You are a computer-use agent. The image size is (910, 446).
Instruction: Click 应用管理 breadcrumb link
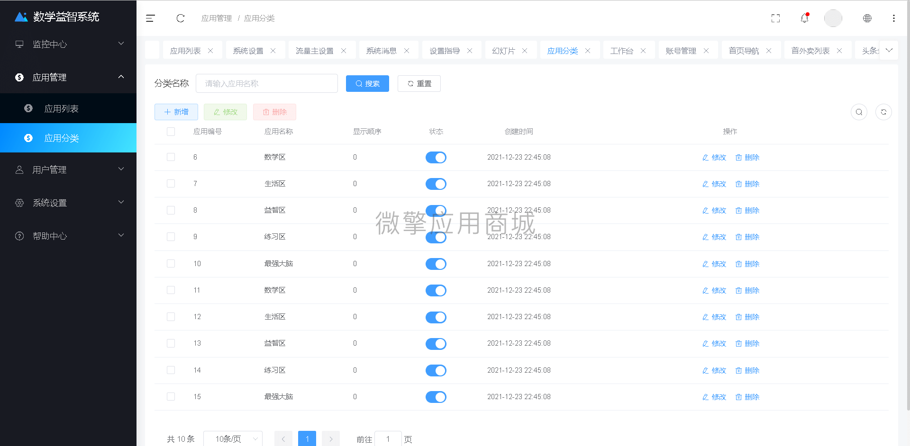click(217, 18)
